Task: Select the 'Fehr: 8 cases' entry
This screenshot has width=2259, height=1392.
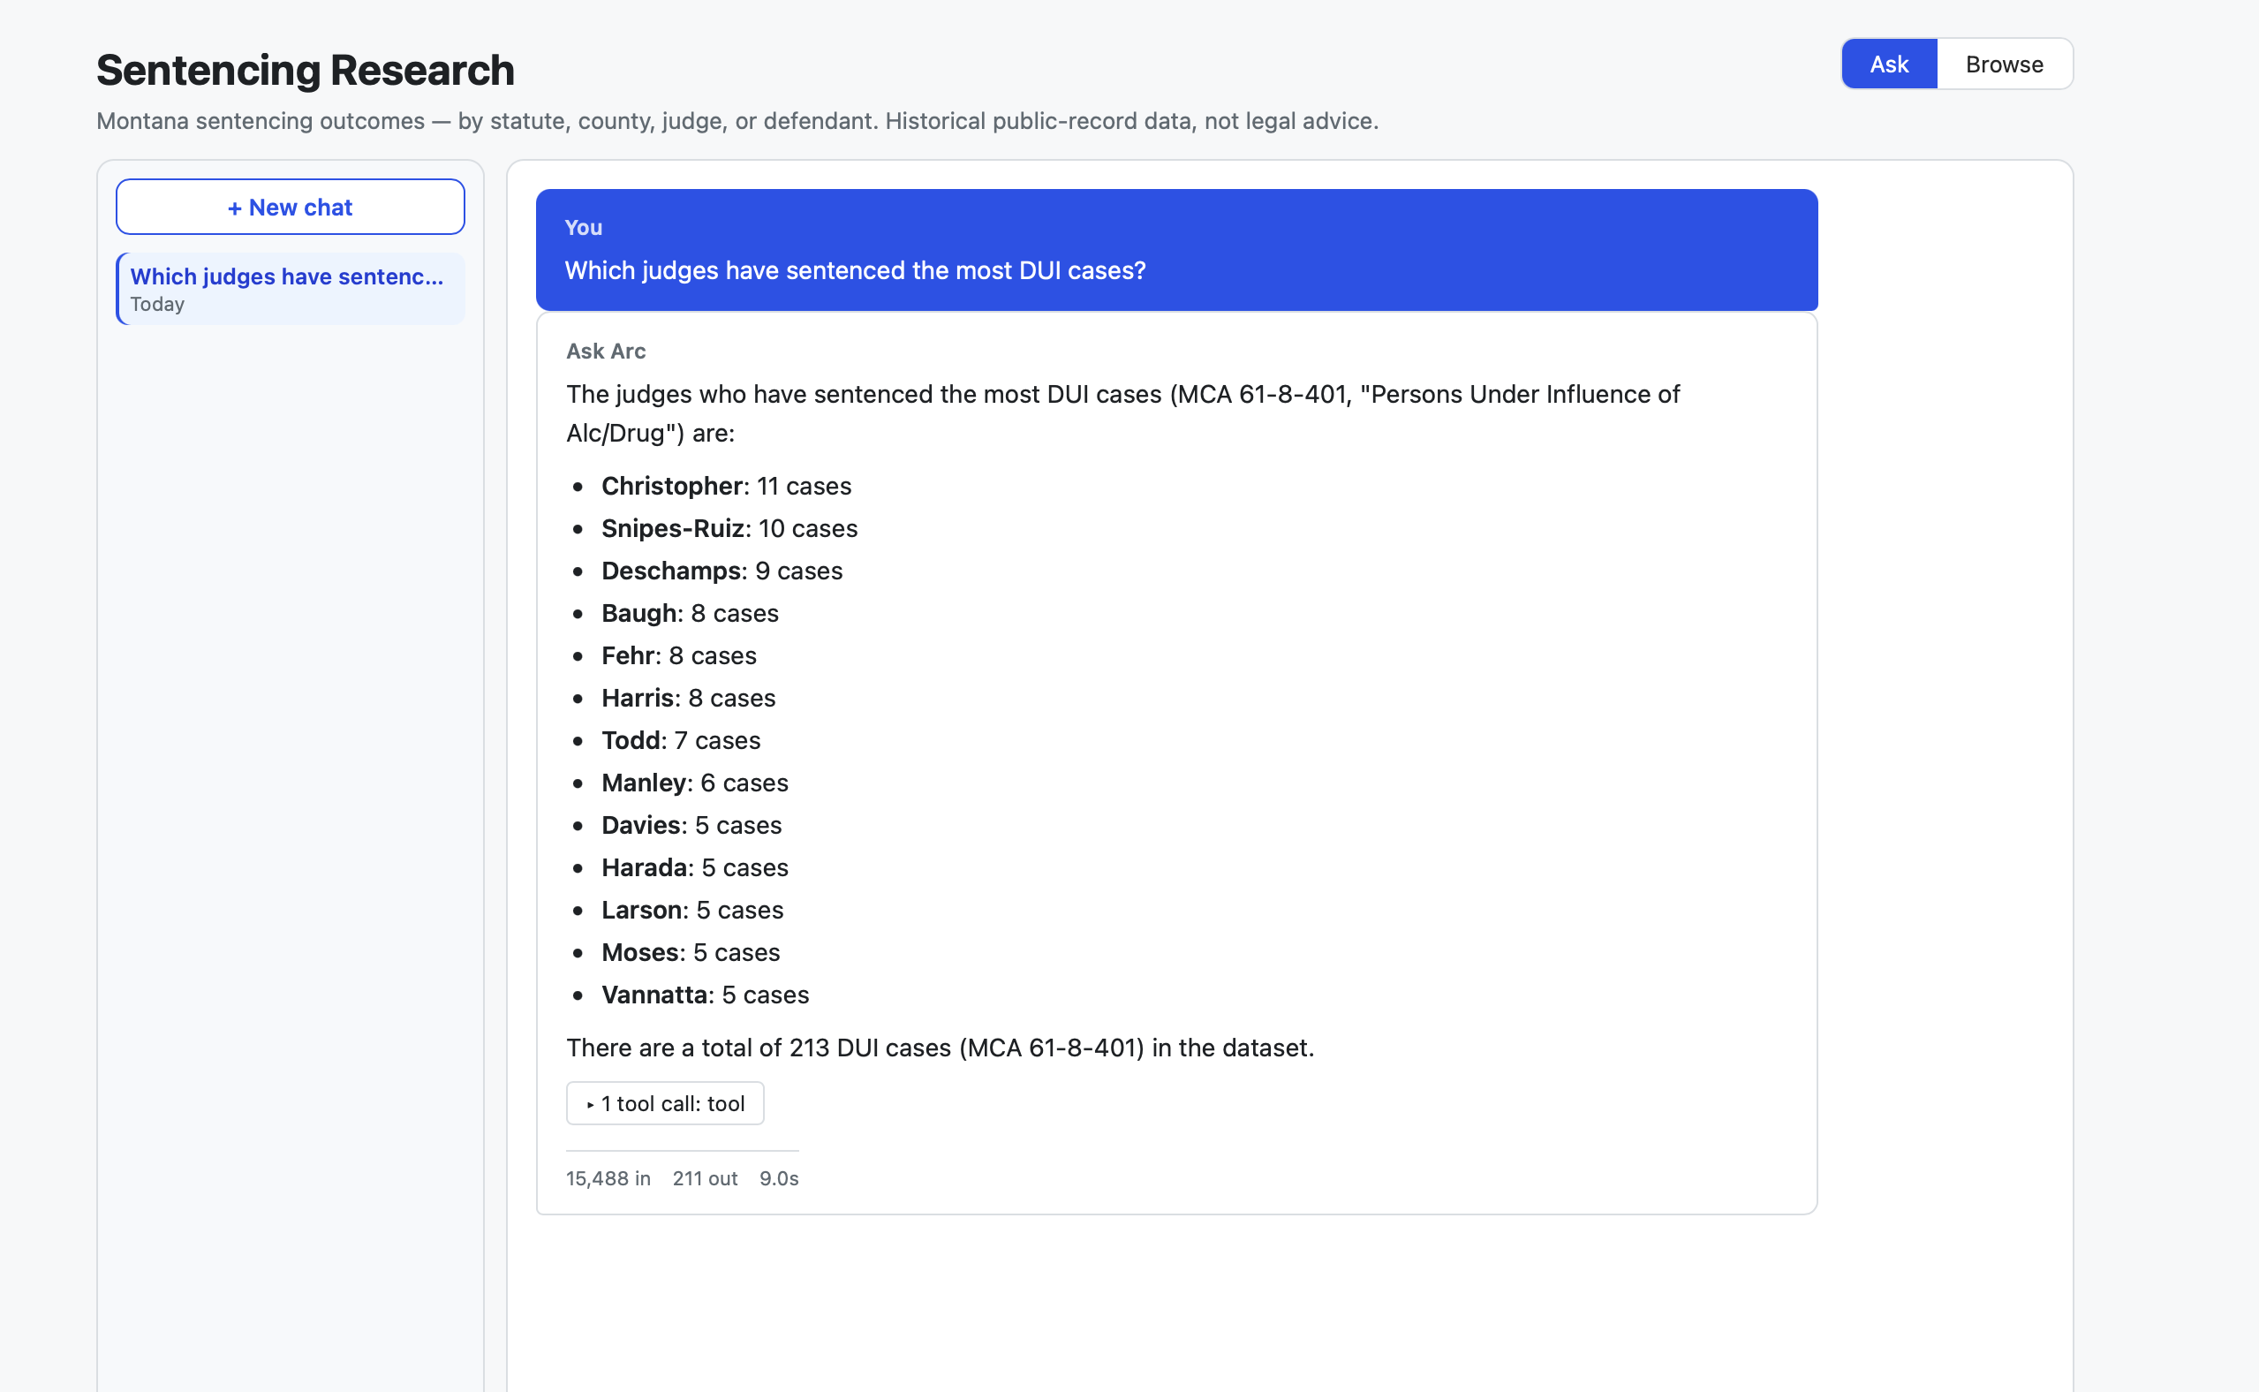Action: coord(678,655)
